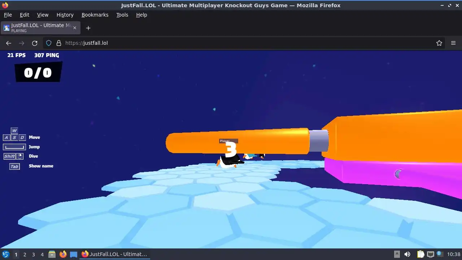Click the 'Player' name tag
Image resolution: width=462 pixels, height=260 pixels.
(x=228, y=141)
